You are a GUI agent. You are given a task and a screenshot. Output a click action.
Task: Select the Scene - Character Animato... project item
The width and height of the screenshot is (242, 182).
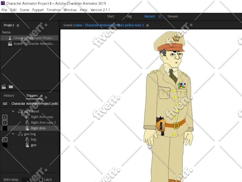pos(29,44)
